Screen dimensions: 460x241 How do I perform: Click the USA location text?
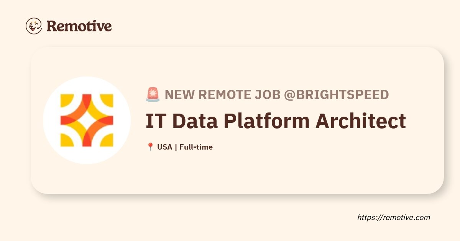[x=165, y=147]
